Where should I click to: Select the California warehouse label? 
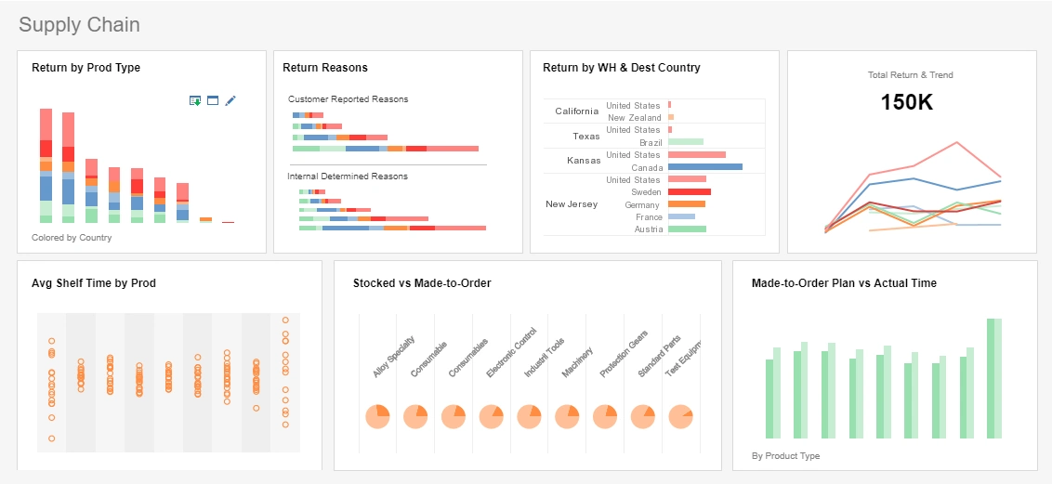576,111
